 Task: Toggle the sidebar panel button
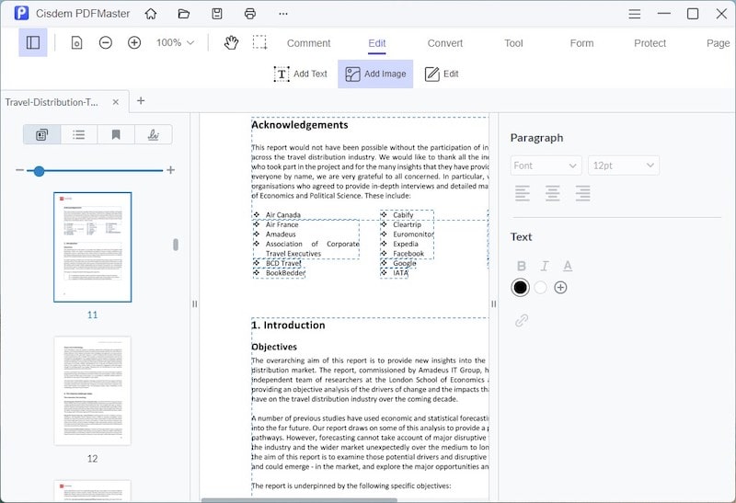coord(33,42)
